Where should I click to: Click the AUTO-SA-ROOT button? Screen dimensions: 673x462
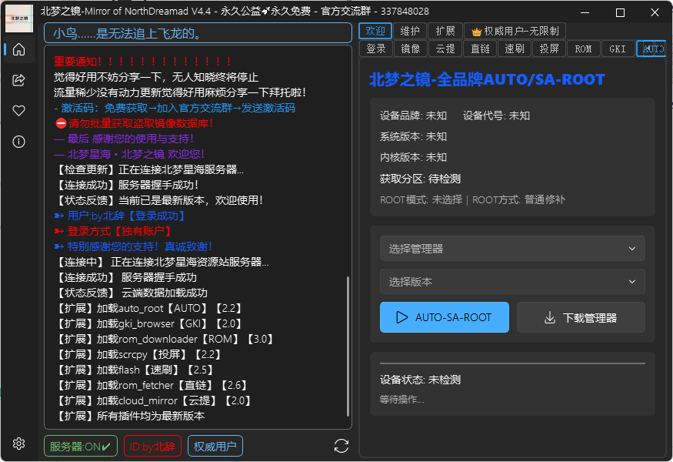point(444,317)
